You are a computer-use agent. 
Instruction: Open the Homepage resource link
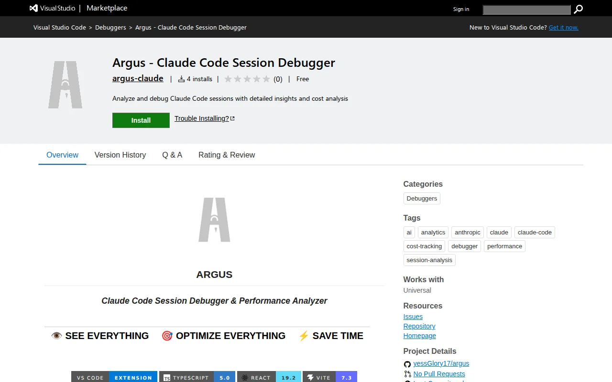tap(420, 336)
